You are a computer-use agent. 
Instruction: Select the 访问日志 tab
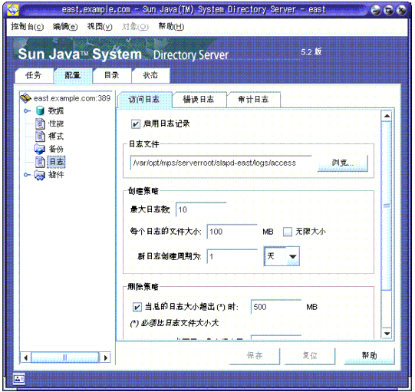pos(144,100)
